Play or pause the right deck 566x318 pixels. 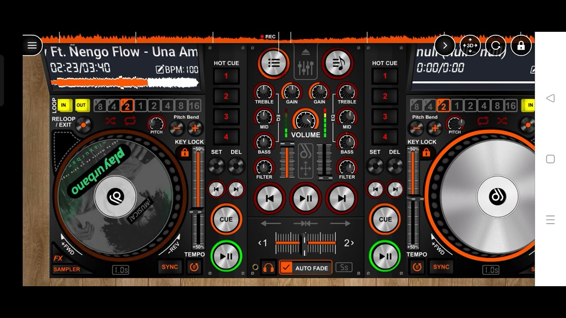pyautogui.click(x=385, y=256)
